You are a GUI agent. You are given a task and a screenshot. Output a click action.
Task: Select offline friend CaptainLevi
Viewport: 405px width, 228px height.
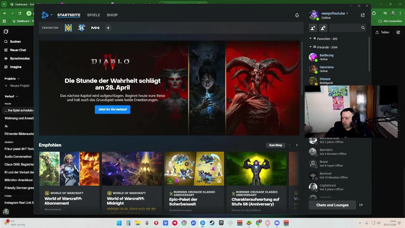tap(337, 187)
